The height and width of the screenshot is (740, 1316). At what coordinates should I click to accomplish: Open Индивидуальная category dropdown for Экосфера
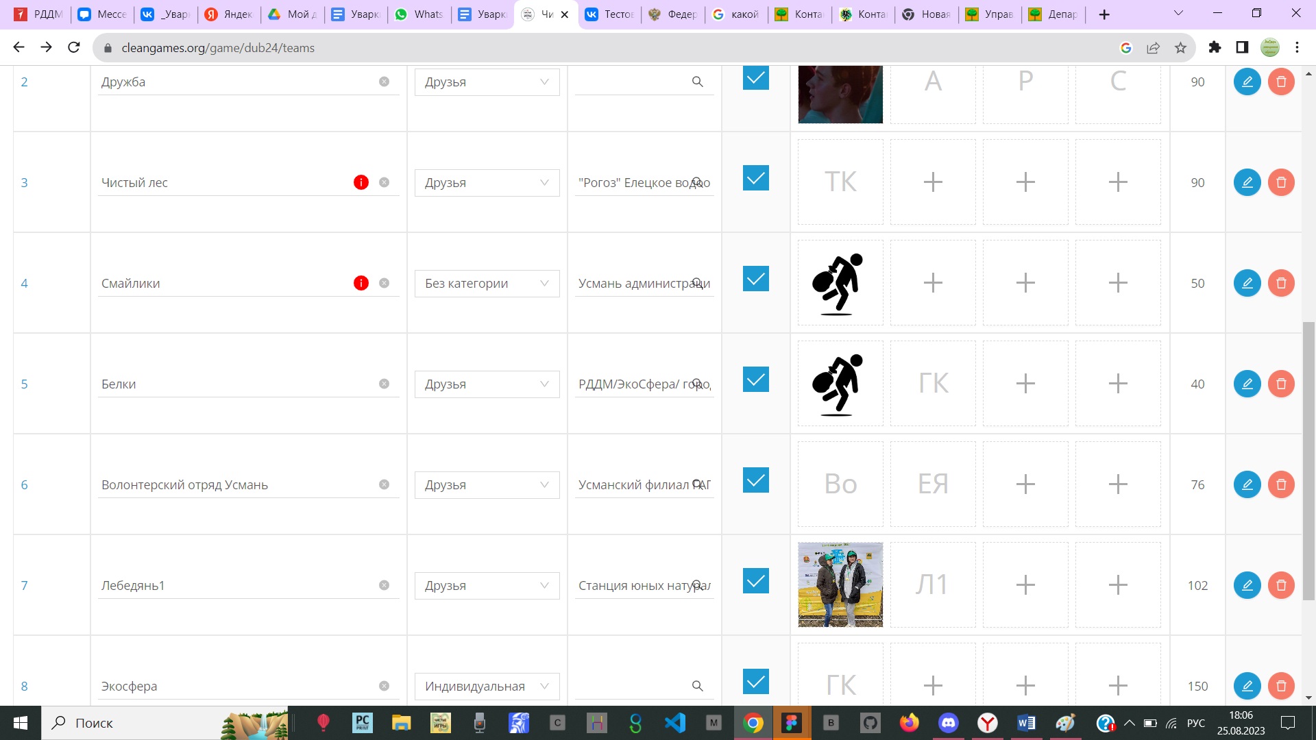click(487, 687)
